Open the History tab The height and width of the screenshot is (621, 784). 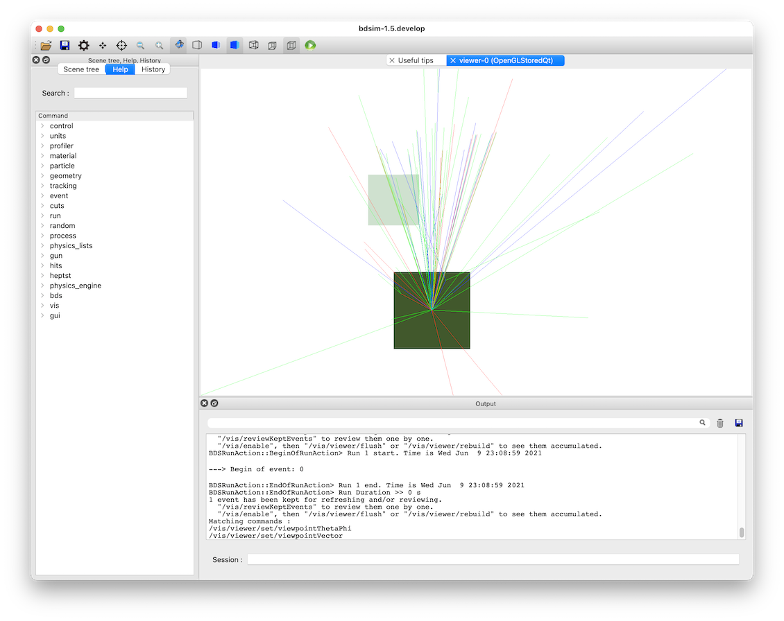click(153, 69)
